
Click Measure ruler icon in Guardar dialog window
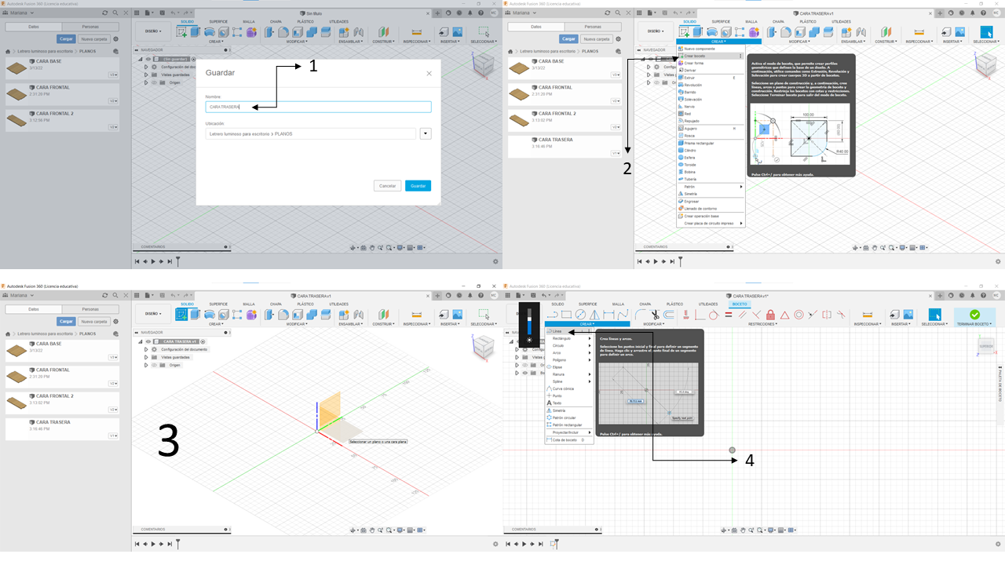[416, 31]
